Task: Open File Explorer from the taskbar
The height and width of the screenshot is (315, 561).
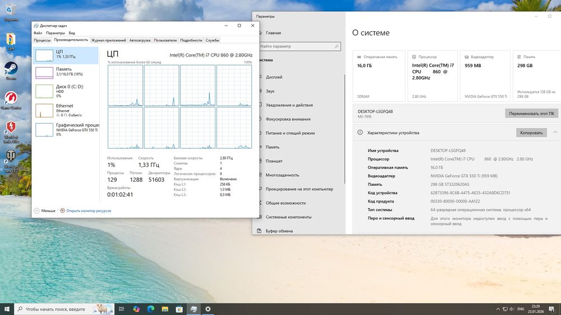Action: (165, 309)
